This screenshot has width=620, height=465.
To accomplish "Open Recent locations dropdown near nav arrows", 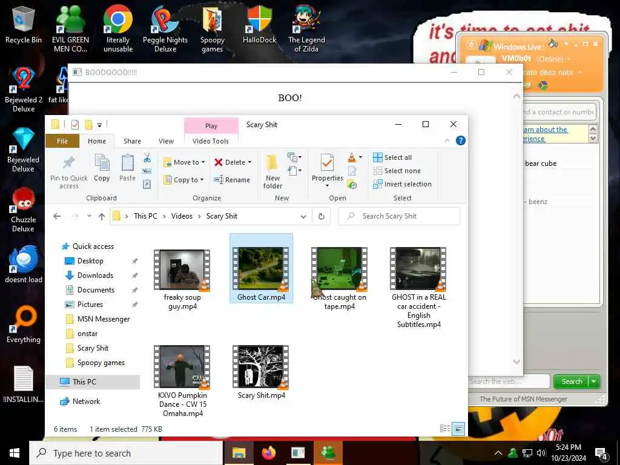I will (x=90, y=216).
